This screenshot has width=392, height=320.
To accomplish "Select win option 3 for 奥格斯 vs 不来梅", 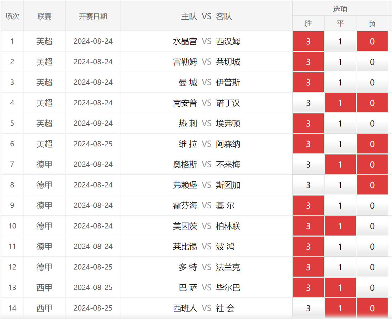I will 308,164.
